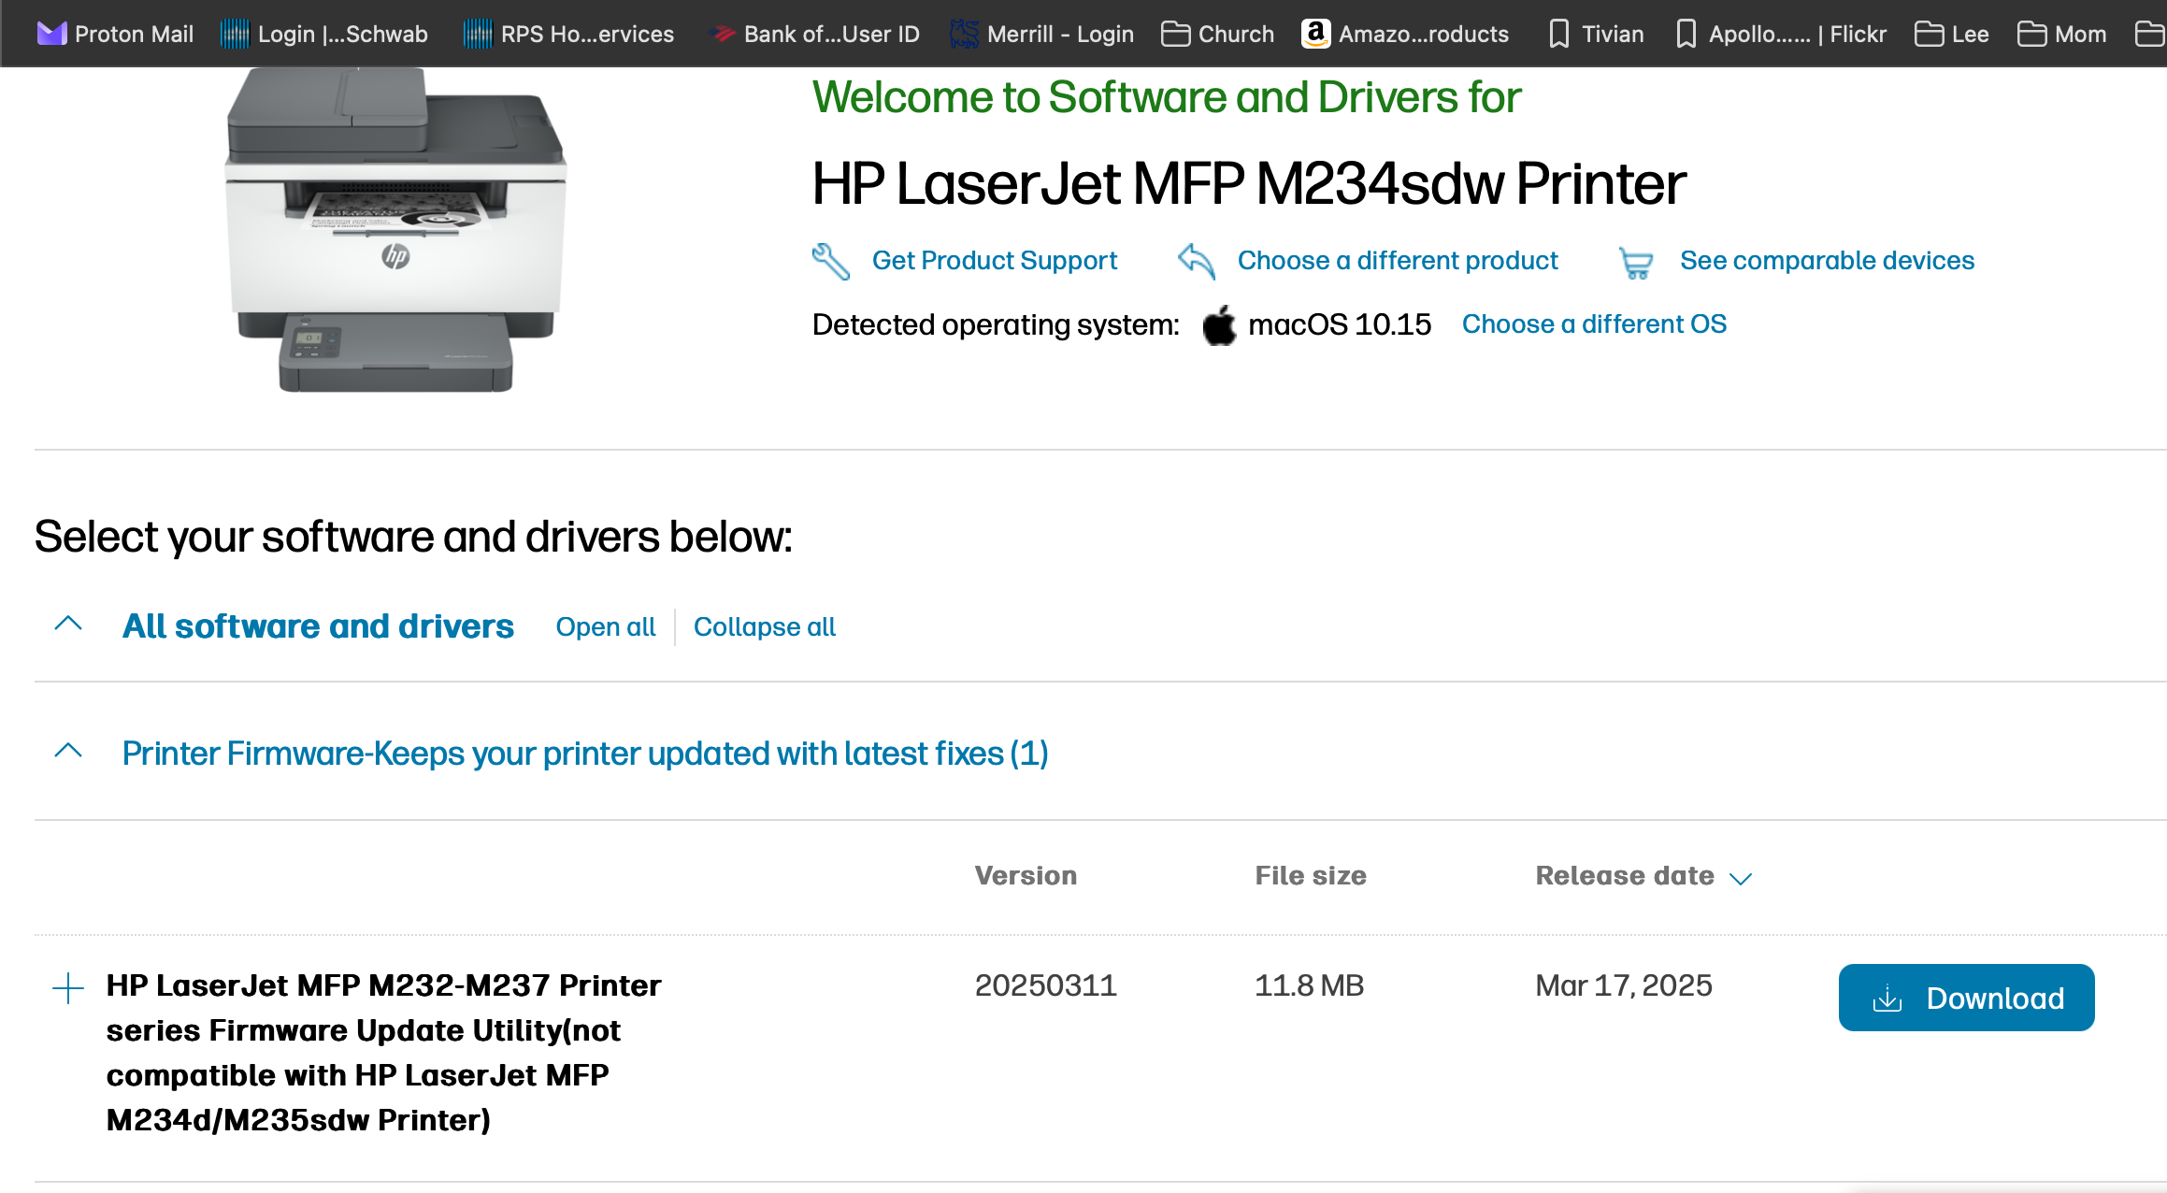The image size is (2167, 1193).
Task: Collapse the Printer Firmware section chevron
Action: coord(68,751)
